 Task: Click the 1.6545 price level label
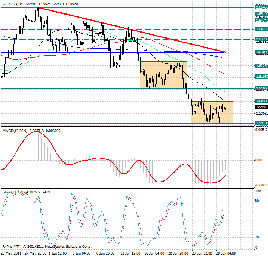point(261,7)
